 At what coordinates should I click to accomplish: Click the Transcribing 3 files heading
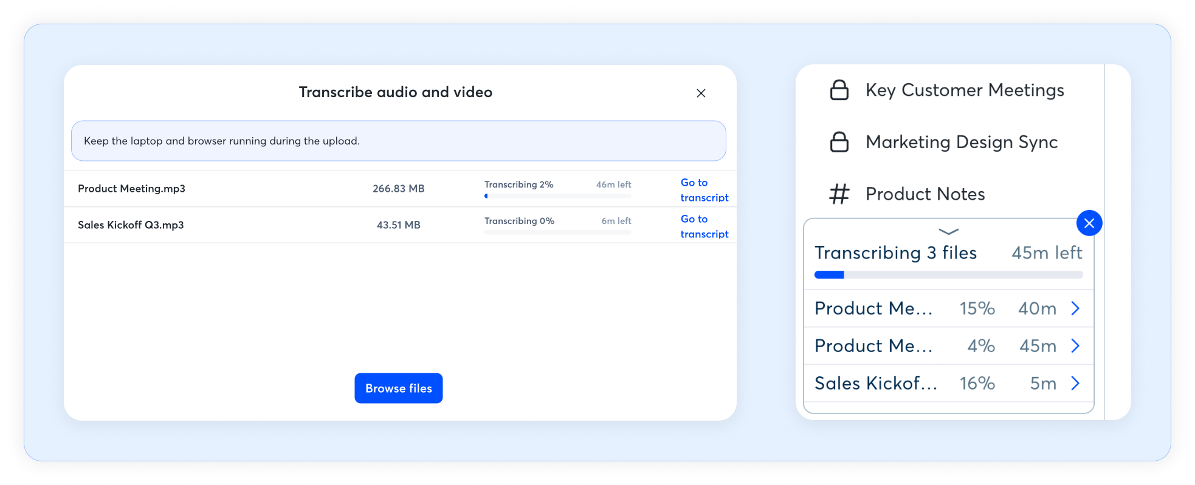(896, 253)
